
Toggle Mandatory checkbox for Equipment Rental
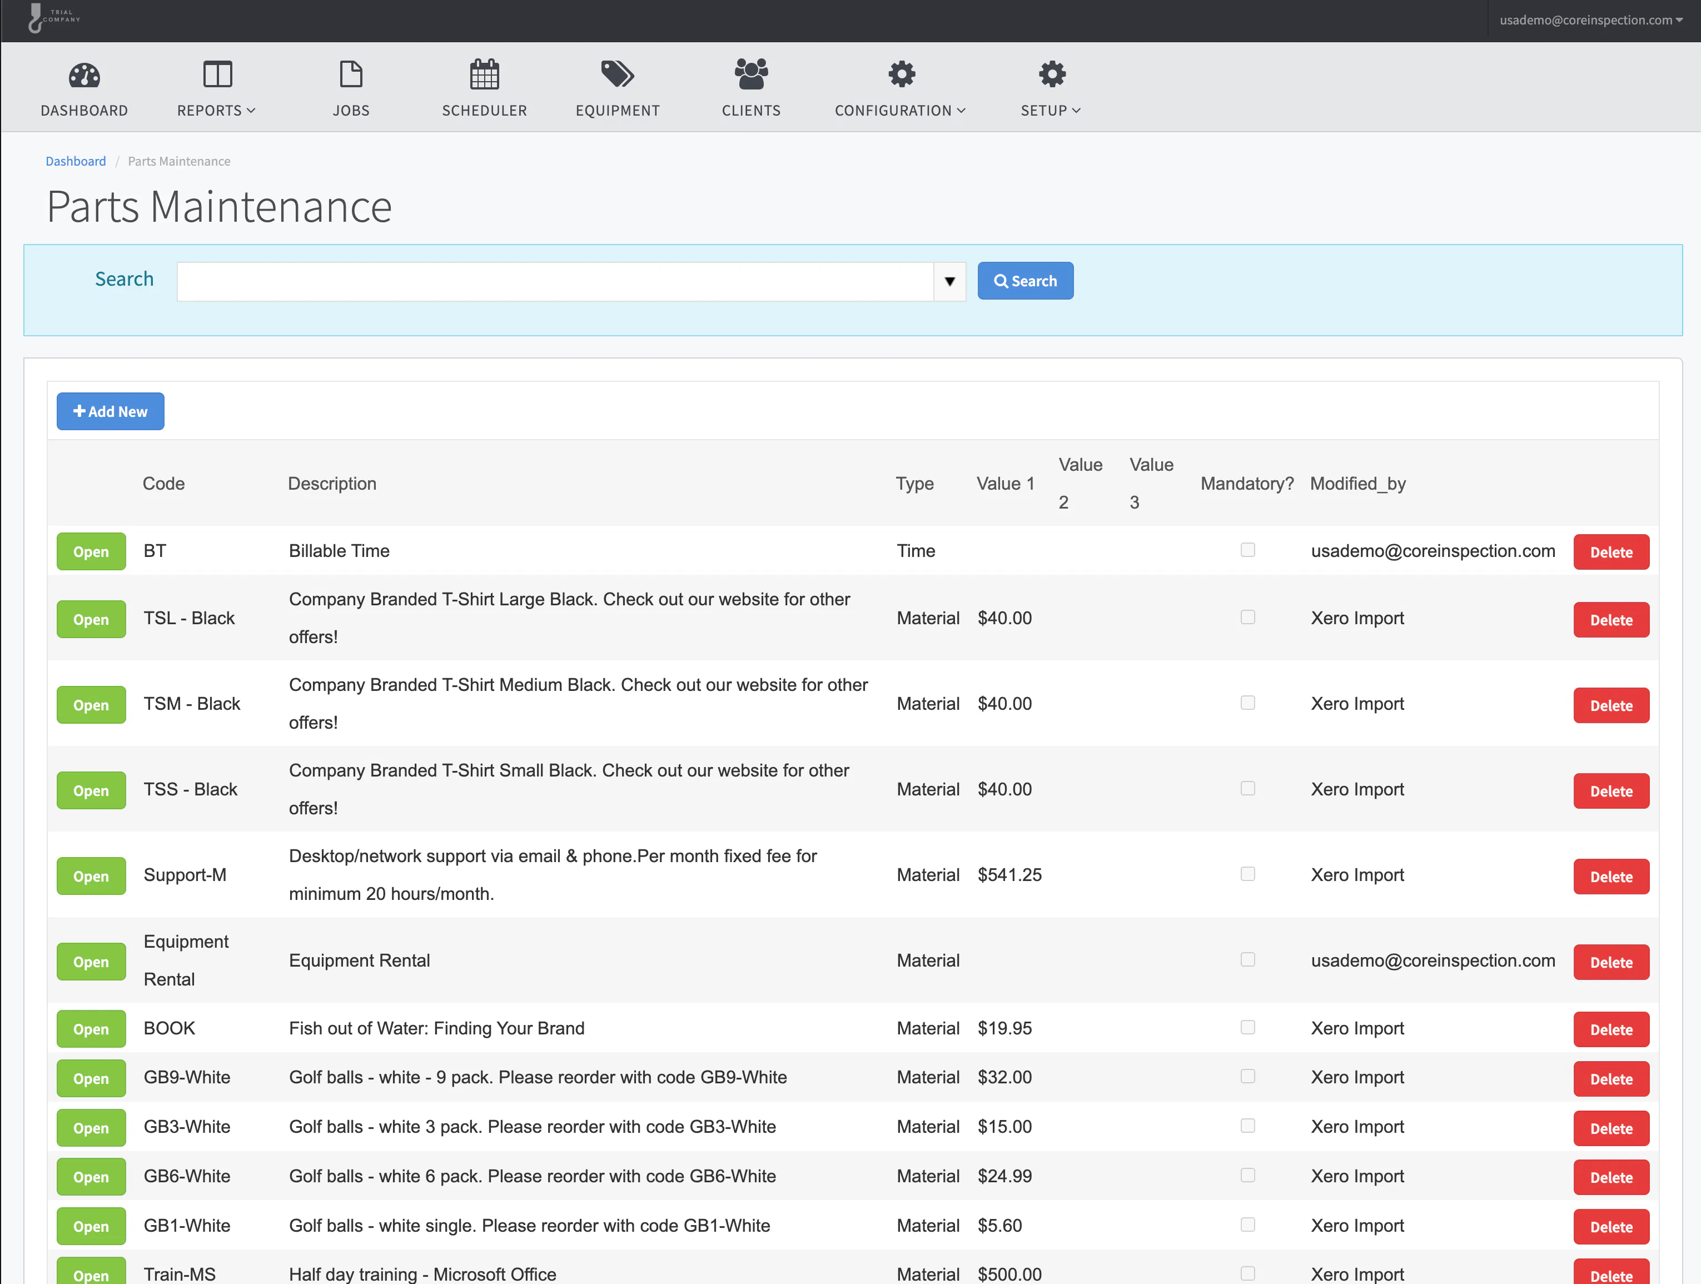click(x=1247, y=959)
